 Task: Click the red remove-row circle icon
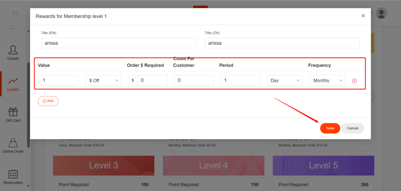(x=354, y=81)
